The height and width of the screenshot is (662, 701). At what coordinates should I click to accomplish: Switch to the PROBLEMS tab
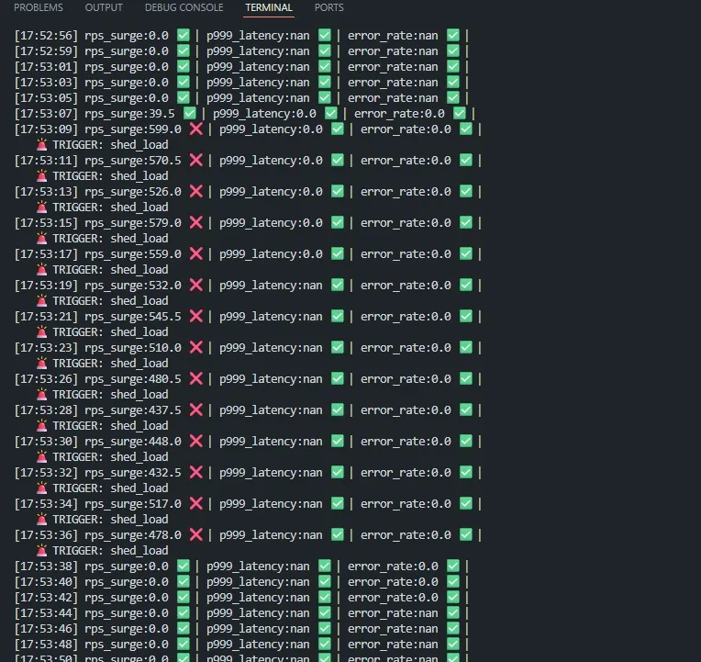(38, 8)
